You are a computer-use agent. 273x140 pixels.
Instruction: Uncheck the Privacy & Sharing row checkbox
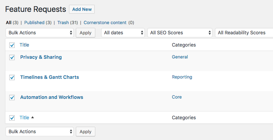12,57
